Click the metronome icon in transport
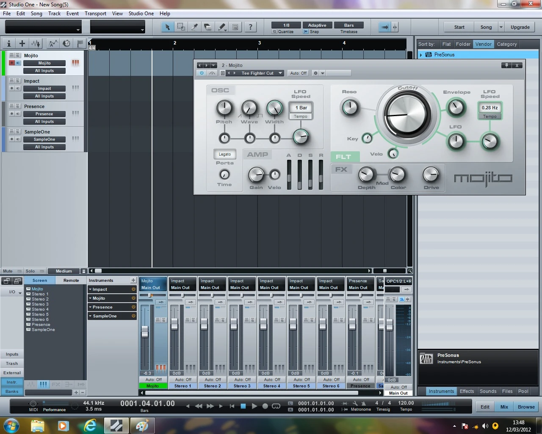542x434 pixels. pyautogui.click(x=363, y=403)
